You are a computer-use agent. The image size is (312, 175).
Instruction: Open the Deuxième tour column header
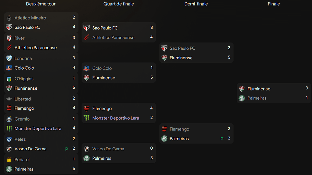41,4
